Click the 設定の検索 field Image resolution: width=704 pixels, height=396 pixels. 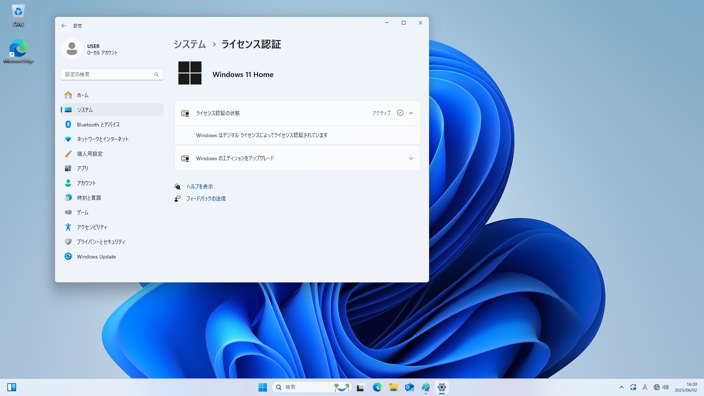click(112, 74)
